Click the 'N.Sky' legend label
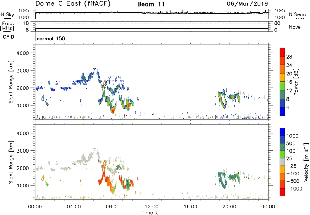310x215 pixels. click(7, 15)
